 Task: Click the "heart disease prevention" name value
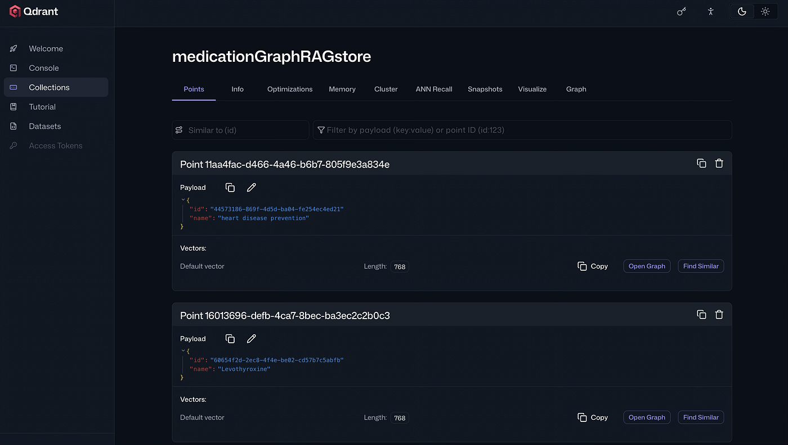click(263, 218)
